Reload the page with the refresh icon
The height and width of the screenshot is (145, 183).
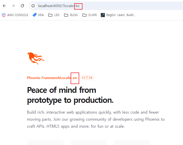[22, 6]
